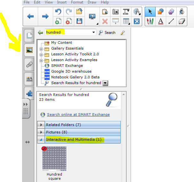The height and width of the screenshot is (182, 194).
Task: Open the document camera tool
Action: [126, 12]
